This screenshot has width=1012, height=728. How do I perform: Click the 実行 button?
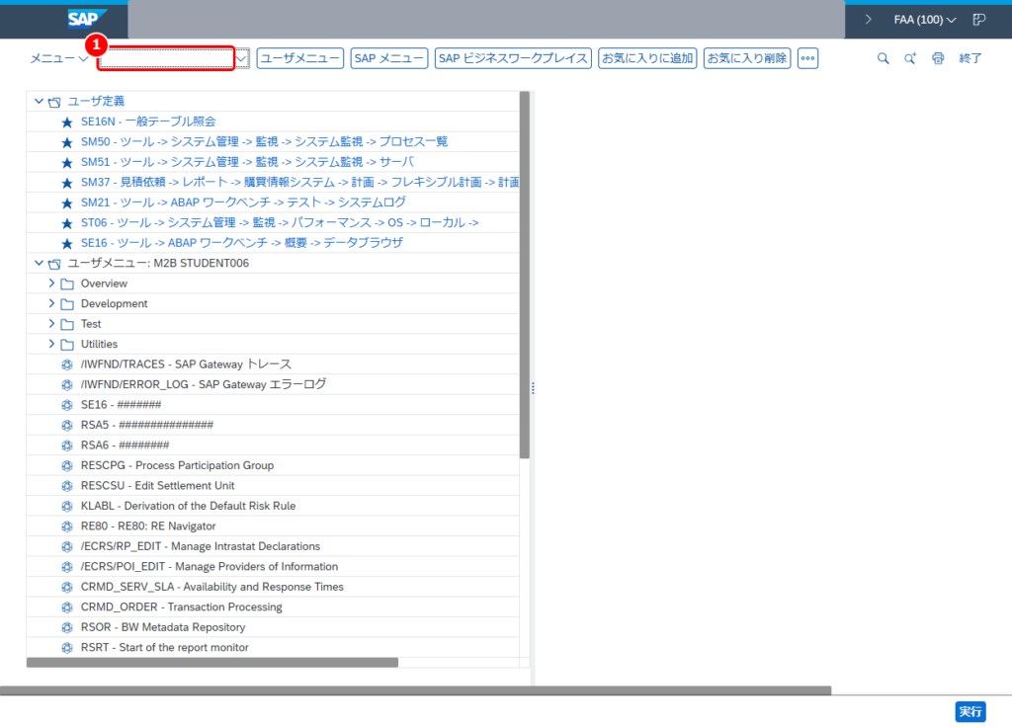click(970, 712)
